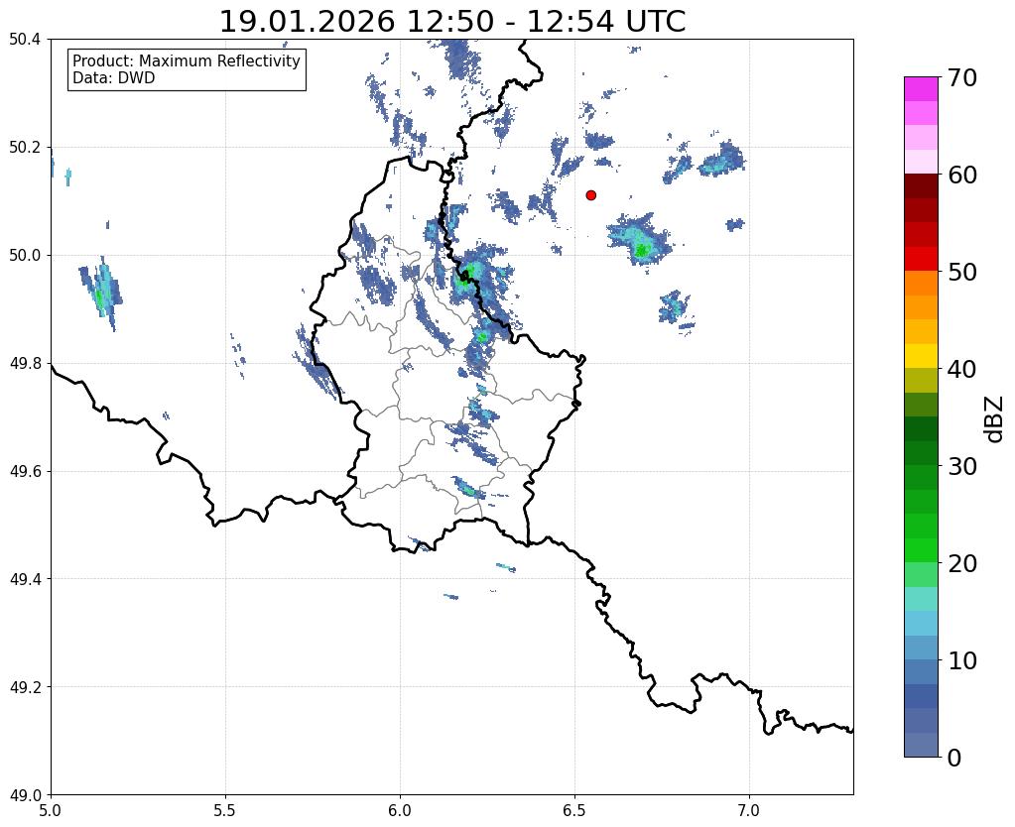Click the x-axis longitude label 5.0
This screenshot has height=827, width=1015.
51,810
